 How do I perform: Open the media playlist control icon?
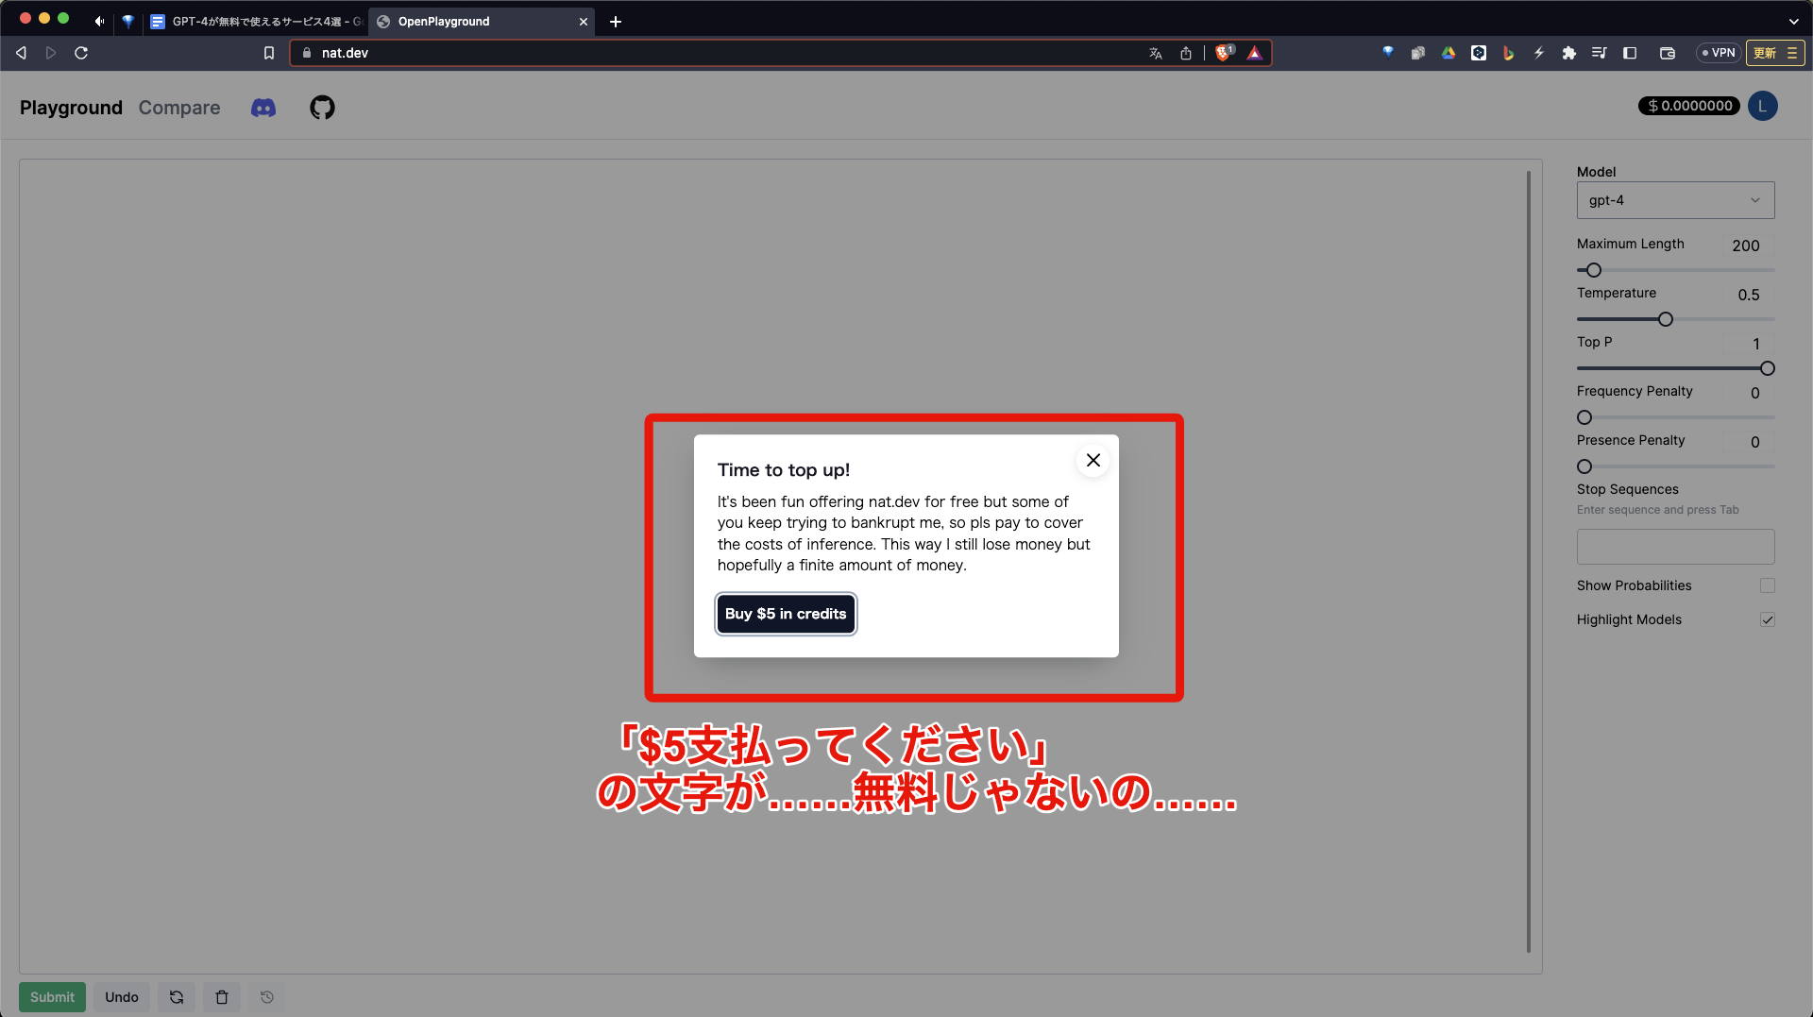tap(1599, 53)
